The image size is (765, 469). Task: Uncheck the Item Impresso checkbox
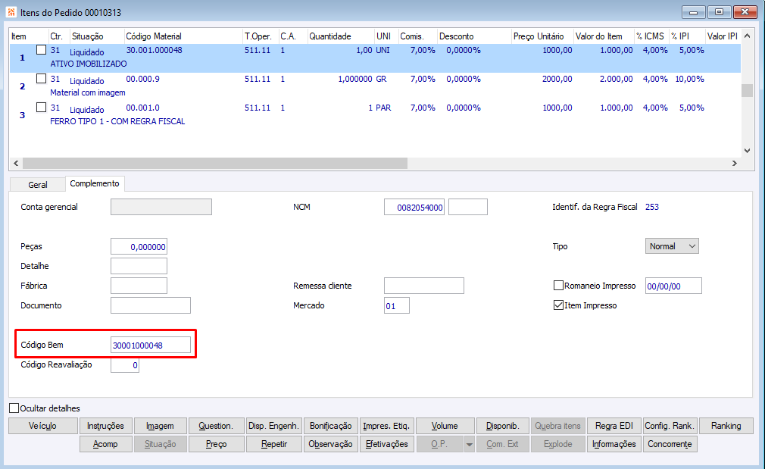click(559, 305)
